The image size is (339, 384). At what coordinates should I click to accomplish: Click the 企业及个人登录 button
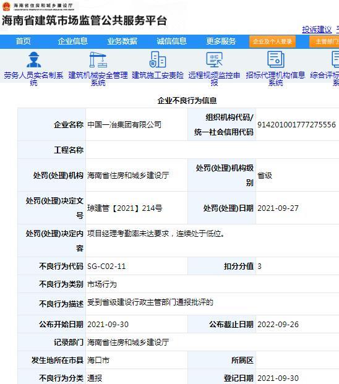pyautogui.click(x=272, y=41)
